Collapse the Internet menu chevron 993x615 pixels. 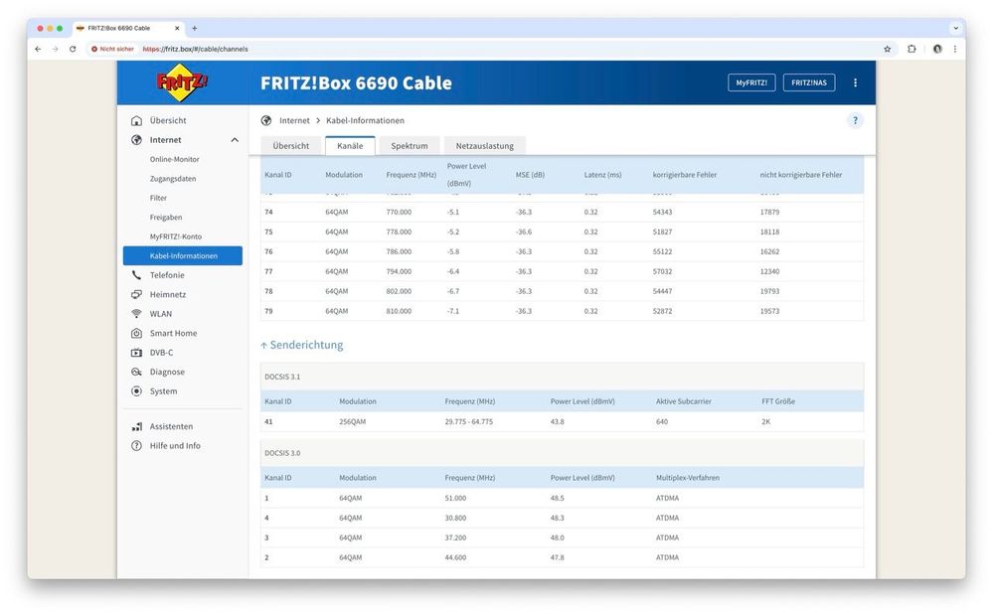235,140
